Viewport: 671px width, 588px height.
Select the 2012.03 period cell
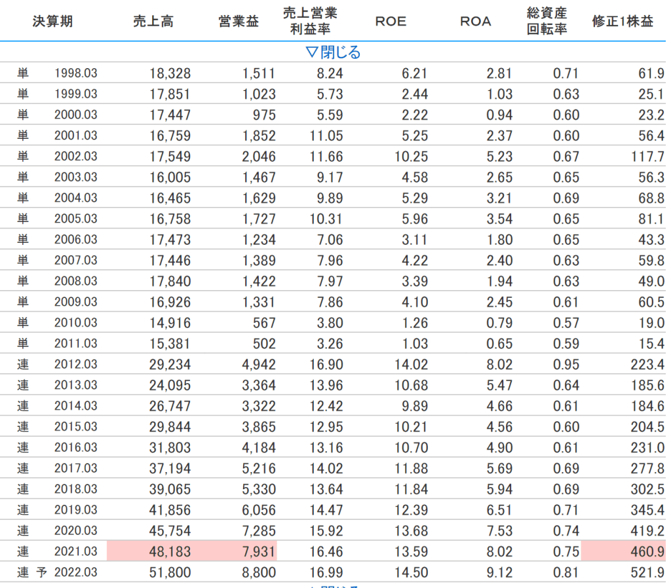pyautogui.click(x=76, y=365)
